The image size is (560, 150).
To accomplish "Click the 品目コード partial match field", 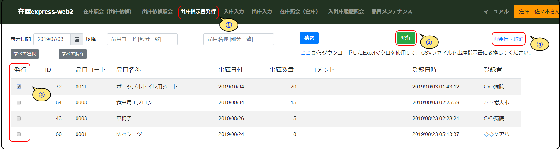I will click(x=142, y=39).
